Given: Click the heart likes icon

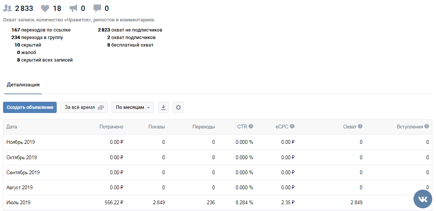Looking at the screenshot, I should tap(45, 9).
